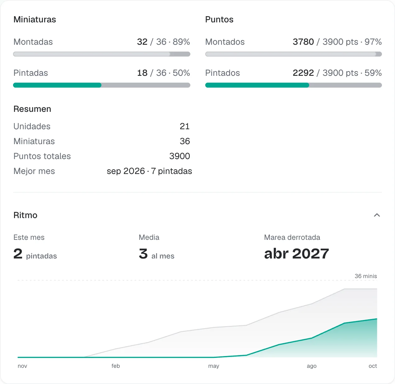
Task: Click the "Marea derrotada" stat label
Action: coord(292,237)
